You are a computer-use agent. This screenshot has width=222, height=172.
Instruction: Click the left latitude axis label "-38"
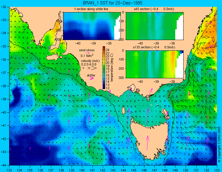3,86
